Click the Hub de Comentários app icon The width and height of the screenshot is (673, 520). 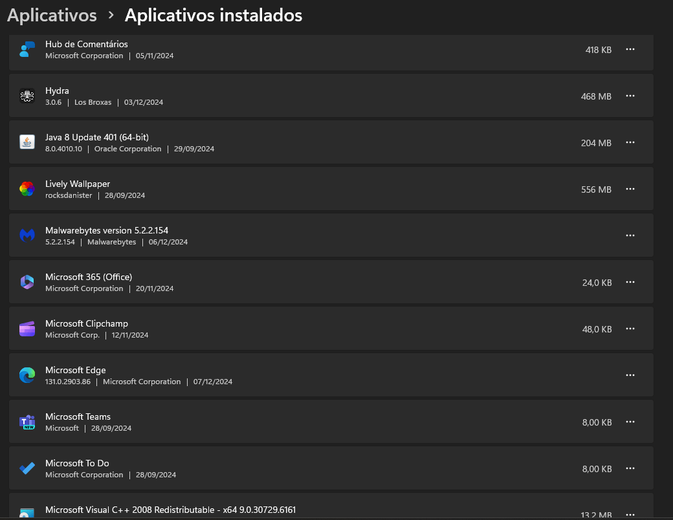27,49
